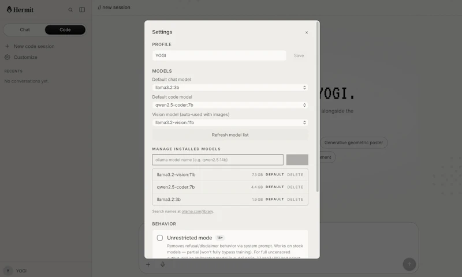Click the grey button beside the model name field
This screenshot has width=462, height=277.
click(x=297, y=160)
